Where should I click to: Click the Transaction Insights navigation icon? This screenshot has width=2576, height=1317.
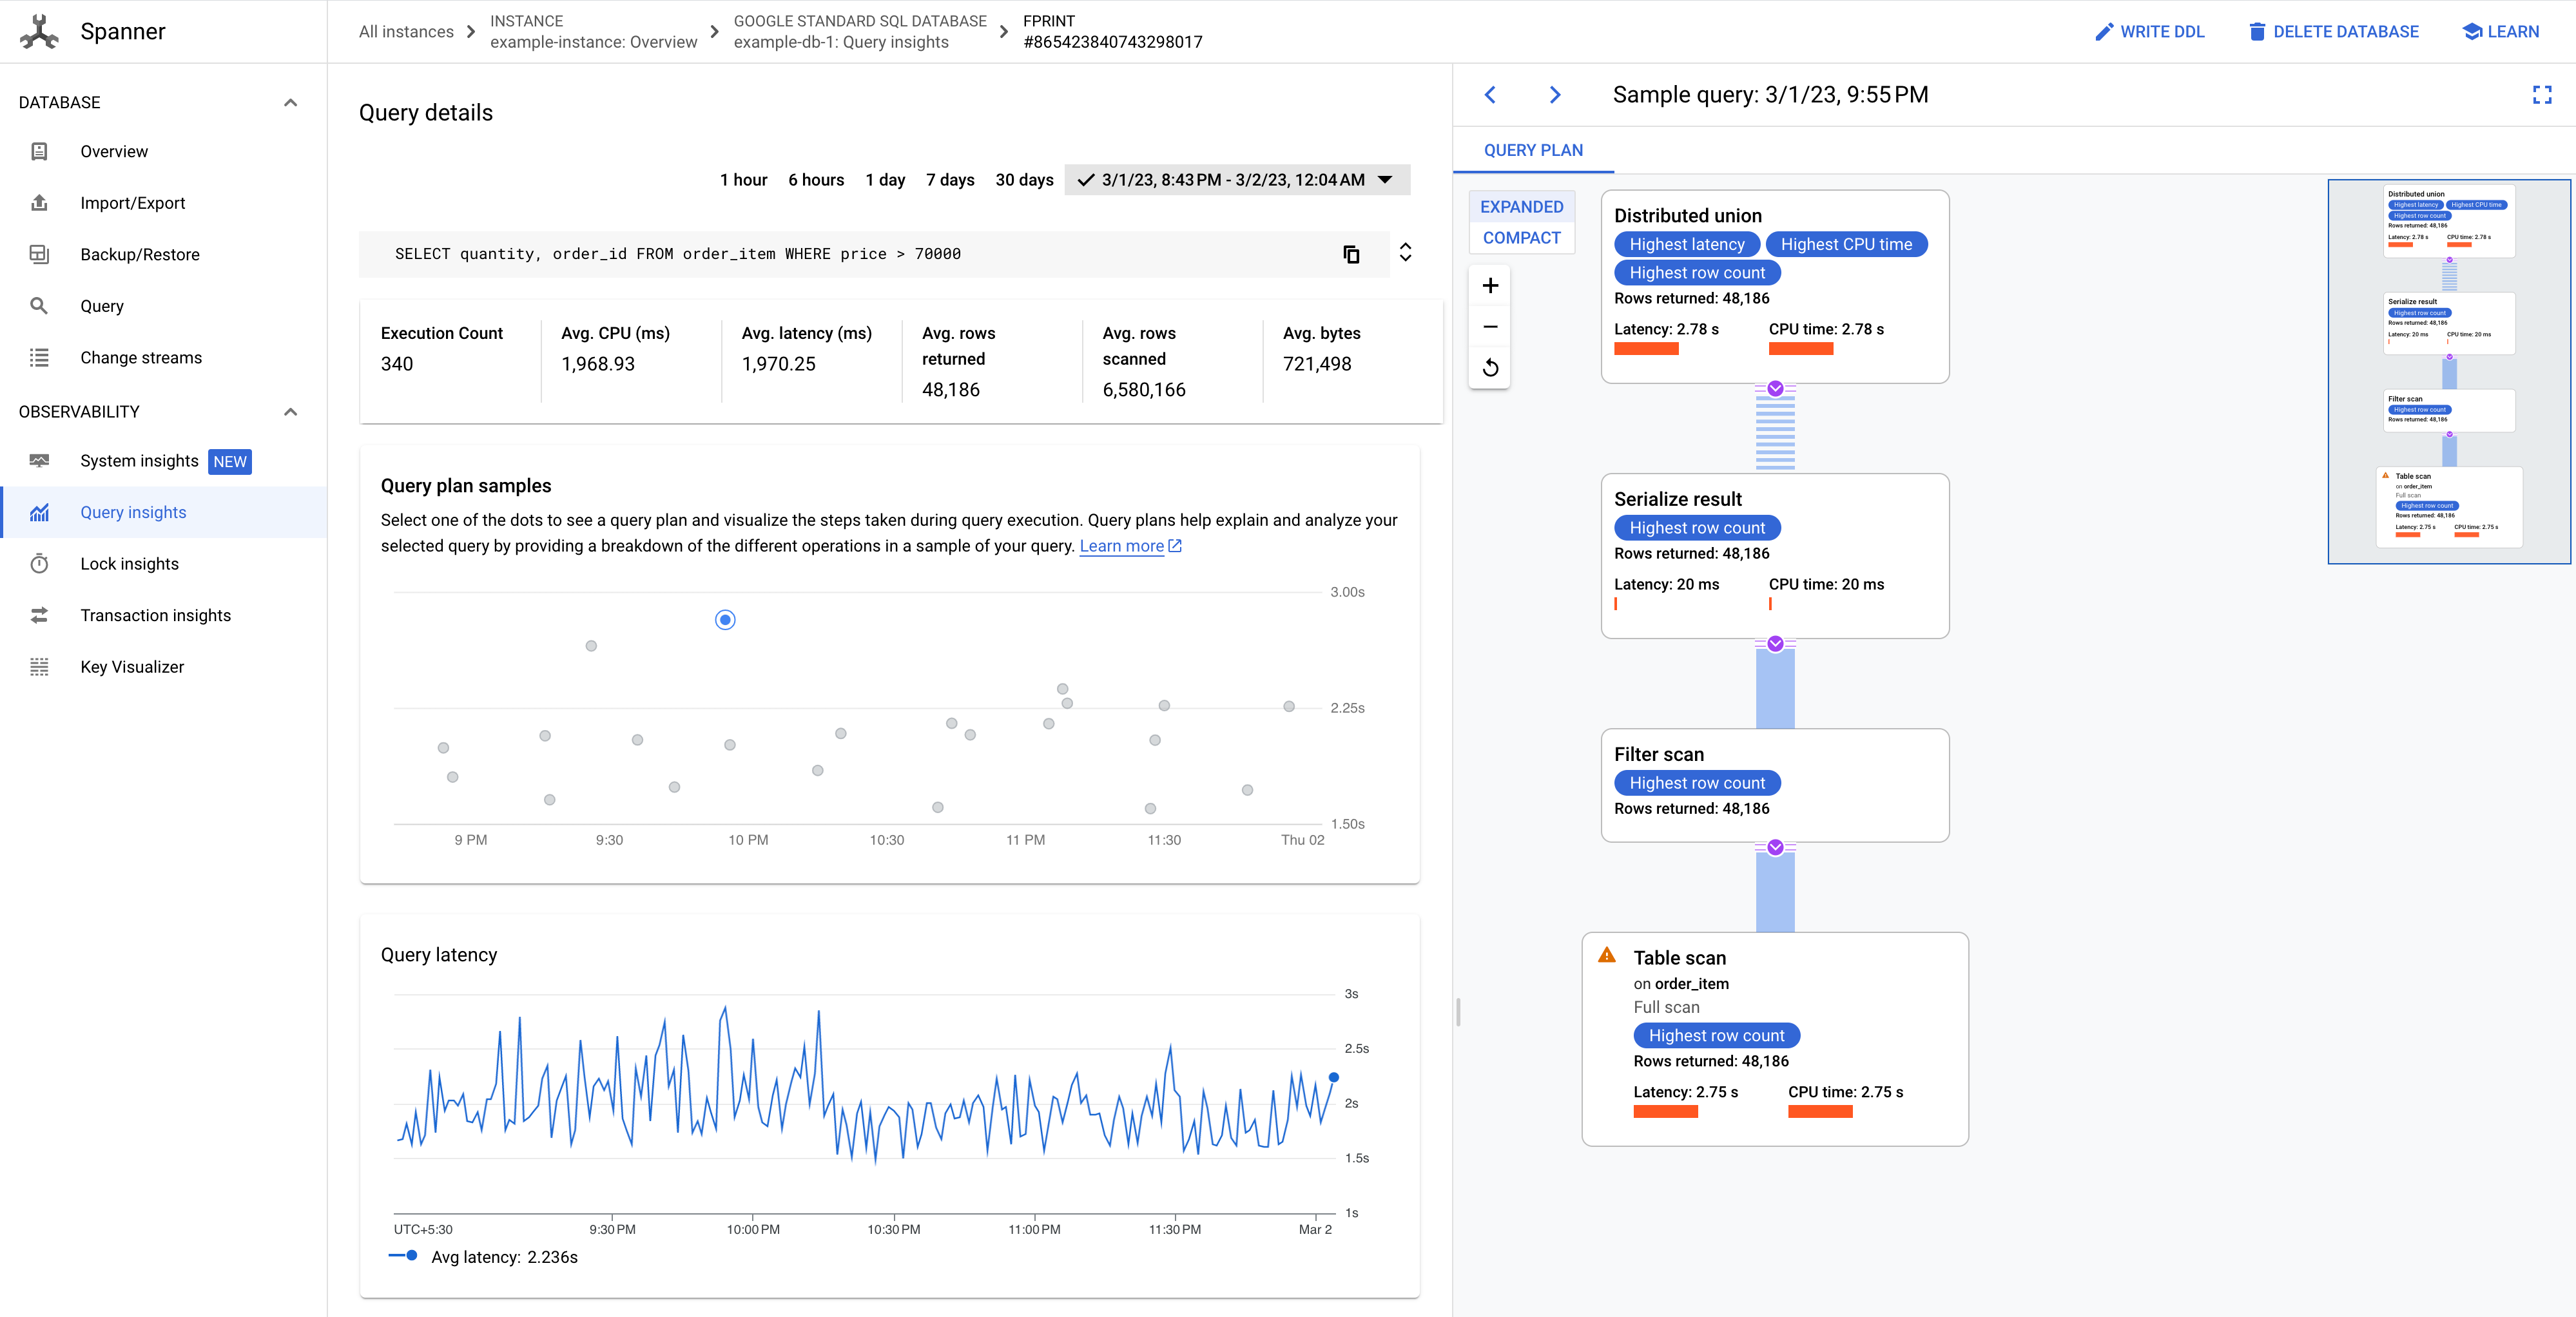41,615
